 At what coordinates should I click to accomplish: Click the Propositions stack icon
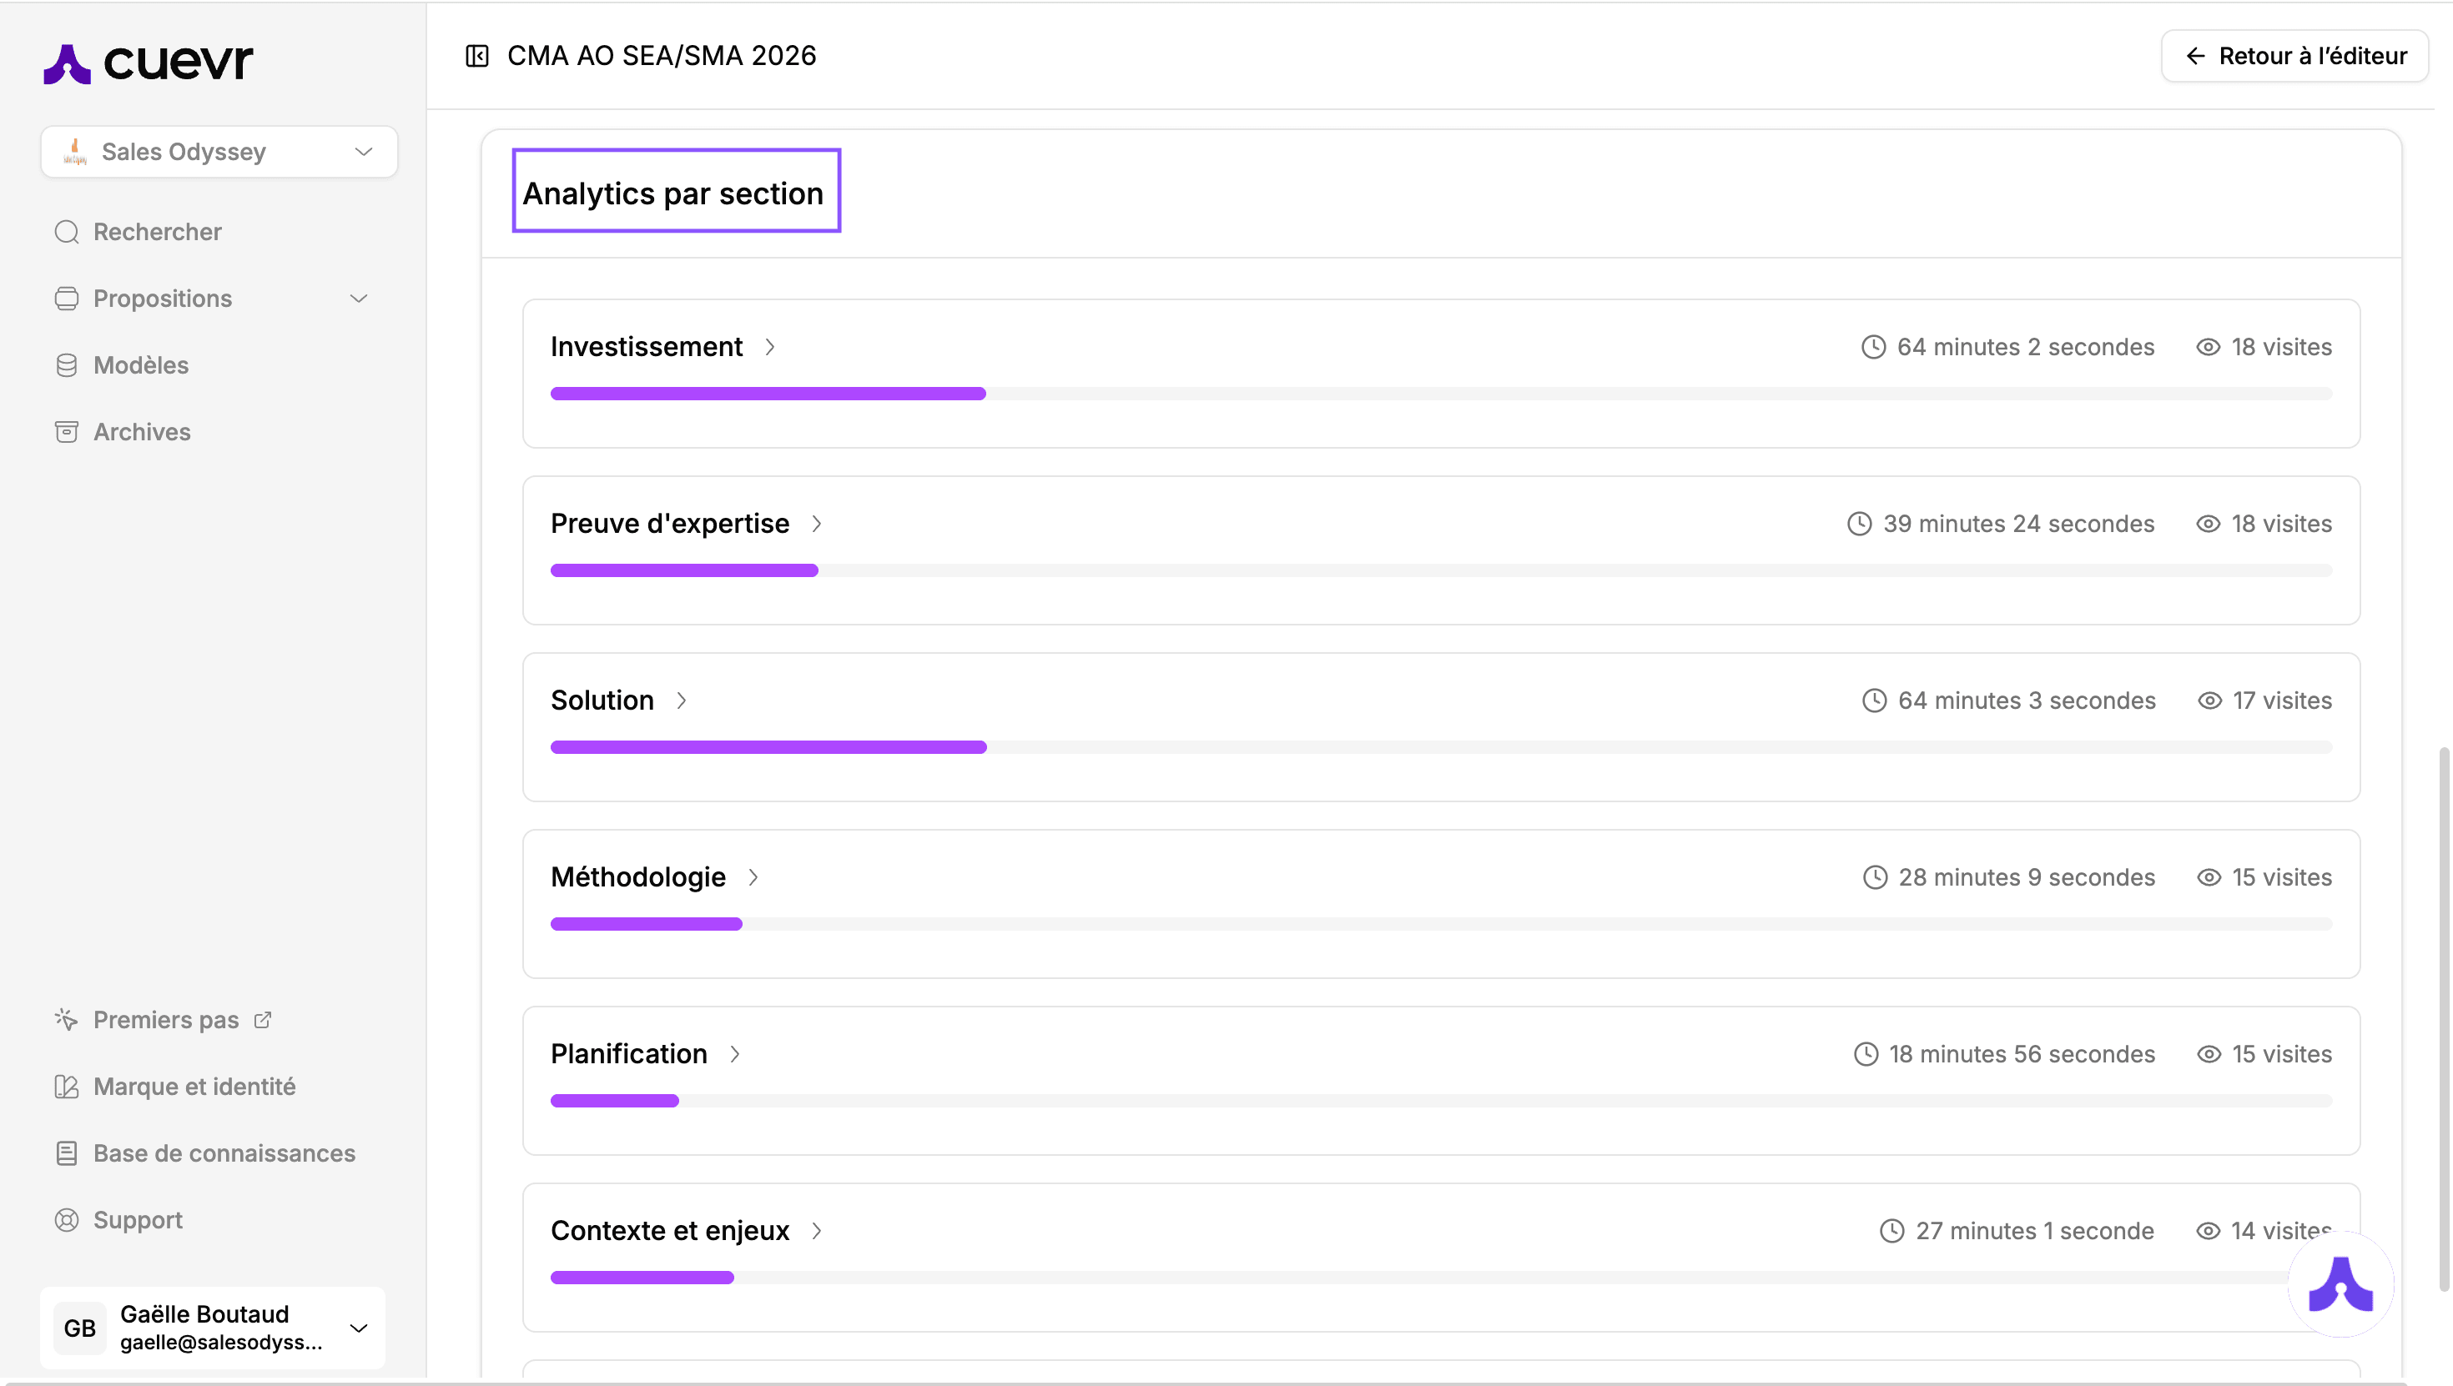pyautogui.click(x=67, y=298)
